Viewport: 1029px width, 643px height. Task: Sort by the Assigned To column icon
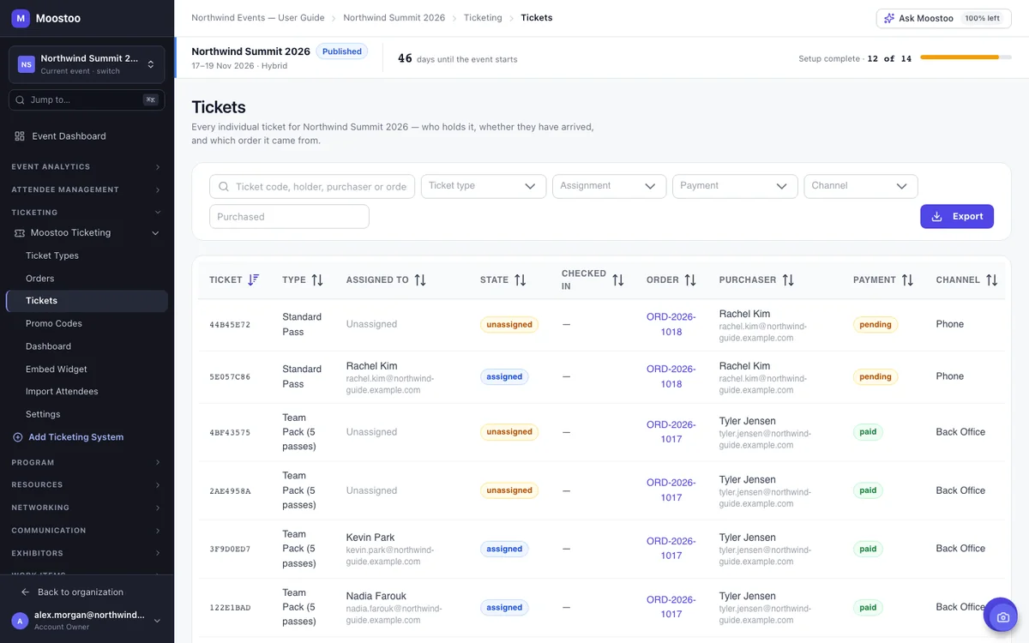point(420,280)
